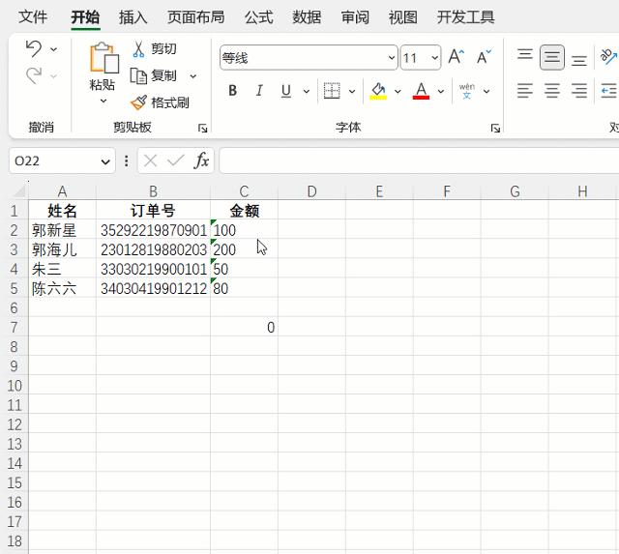
Task: Expand fill color dropdown arrow
Action: click(x=398, y=92)
